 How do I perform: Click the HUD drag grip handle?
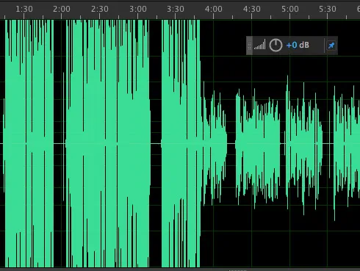pos(249,46)
